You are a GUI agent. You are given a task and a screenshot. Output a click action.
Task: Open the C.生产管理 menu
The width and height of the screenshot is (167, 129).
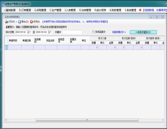55,10
